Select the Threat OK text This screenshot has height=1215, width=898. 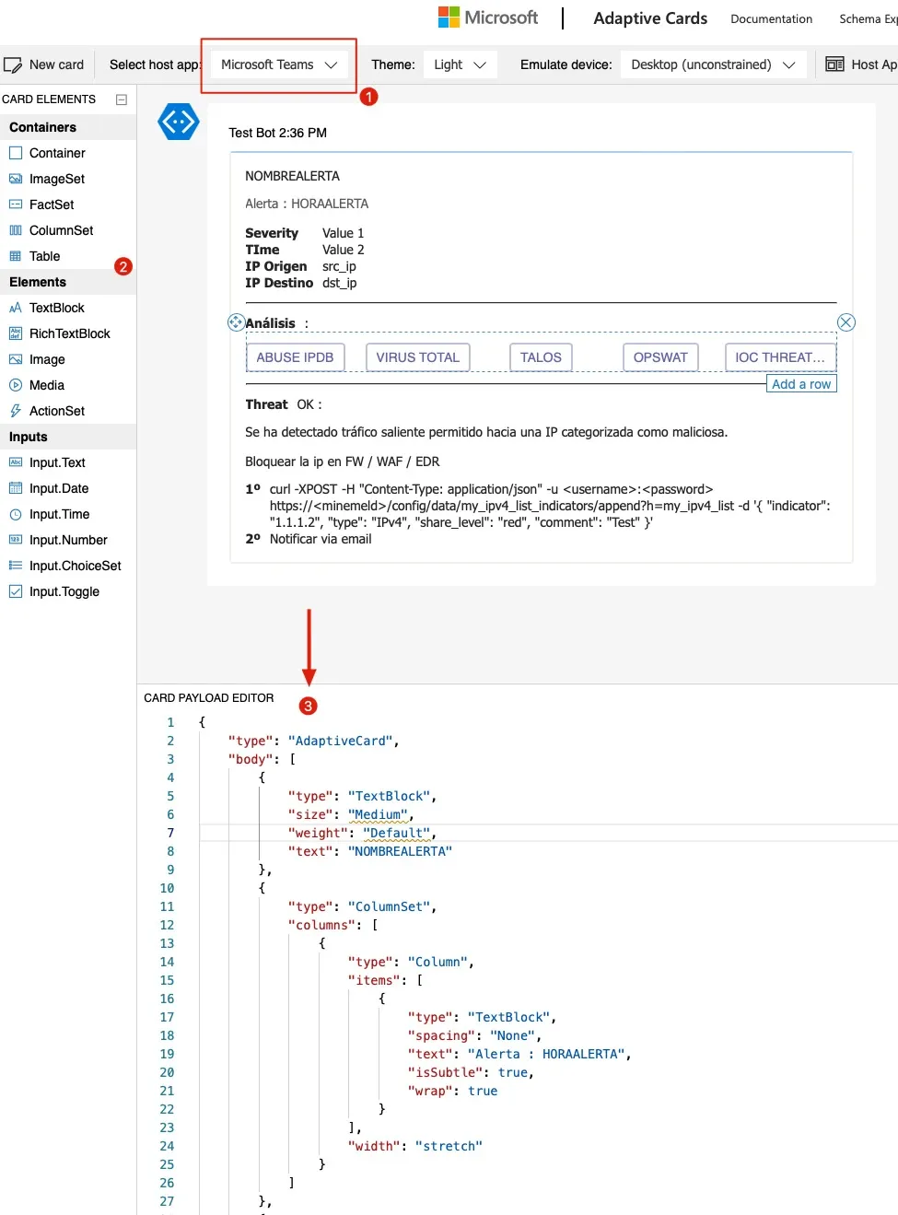283,404
